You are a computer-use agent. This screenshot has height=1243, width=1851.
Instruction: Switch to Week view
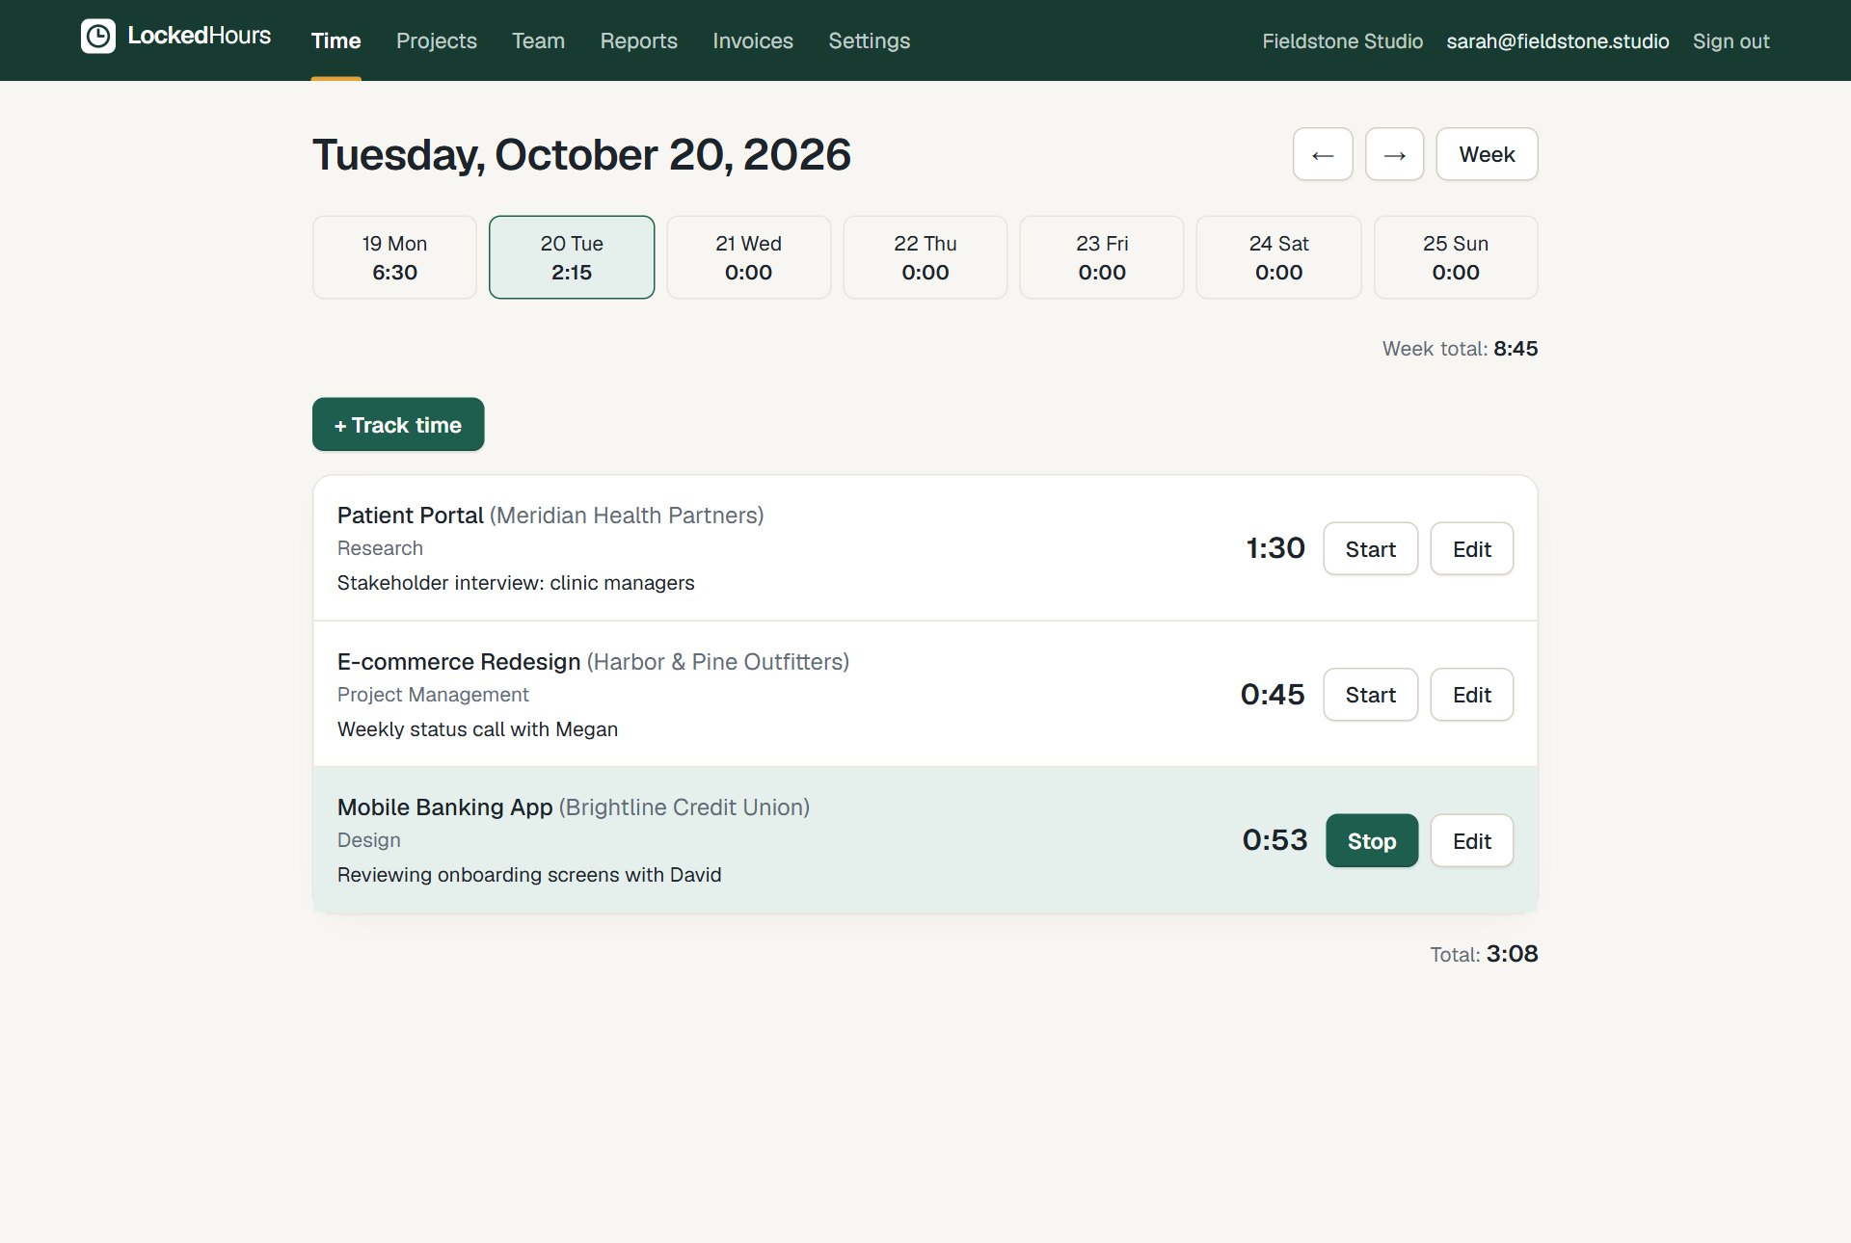click(1487, 154)
